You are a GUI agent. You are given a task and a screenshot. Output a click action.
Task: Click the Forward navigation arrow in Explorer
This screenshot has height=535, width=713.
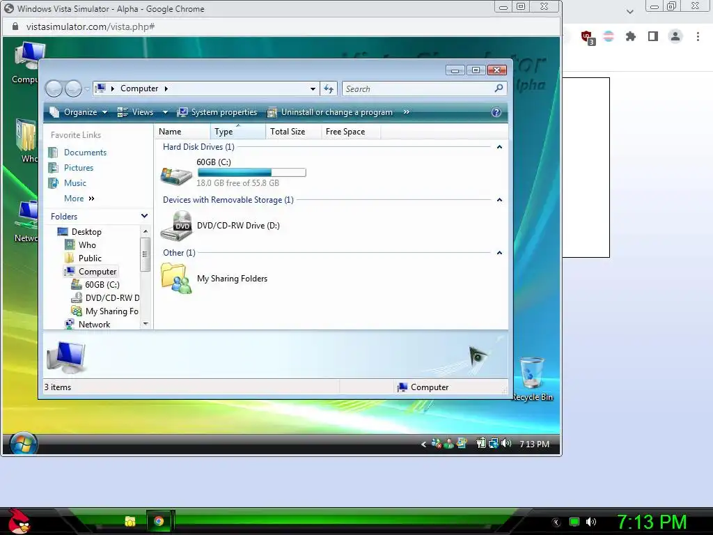point(73,88)
